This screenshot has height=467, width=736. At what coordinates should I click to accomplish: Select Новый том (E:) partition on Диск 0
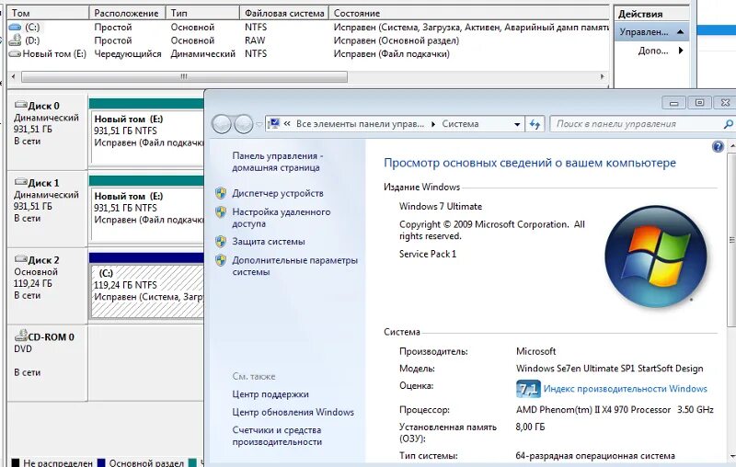pyautogui.click(x=147, y=136)
